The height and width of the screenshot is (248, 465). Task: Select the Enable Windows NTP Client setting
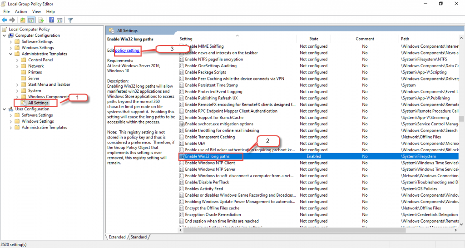pyautogui.click(x=210, y=163)
